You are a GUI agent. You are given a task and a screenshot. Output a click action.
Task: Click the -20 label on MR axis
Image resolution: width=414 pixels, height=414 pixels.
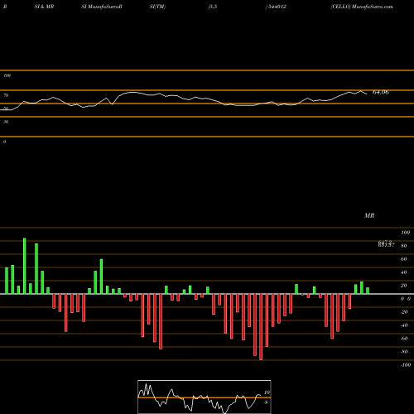(404, 312)
